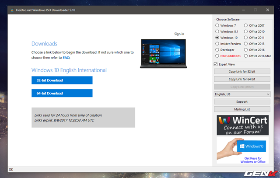The width and height of the screenshot is (280, 178).
Task: Click the greyed Copy Link (other) button
Action: tap(242, 87)
